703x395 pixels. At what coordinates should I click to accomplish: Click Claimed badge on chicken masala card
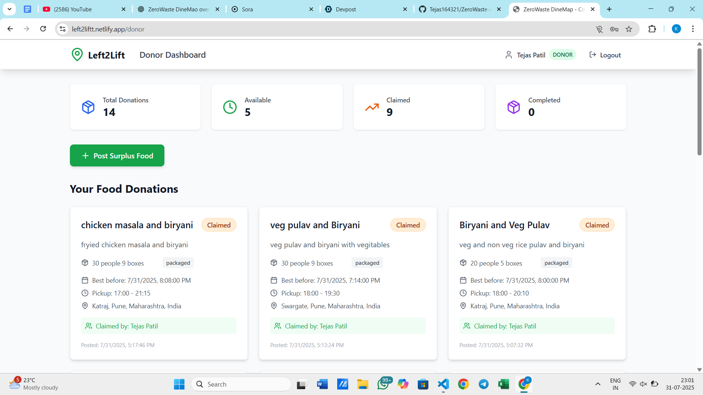219,225
